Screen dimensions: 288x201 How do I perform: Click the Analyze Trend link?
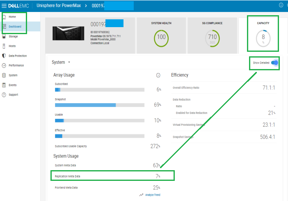coord(152,195)
